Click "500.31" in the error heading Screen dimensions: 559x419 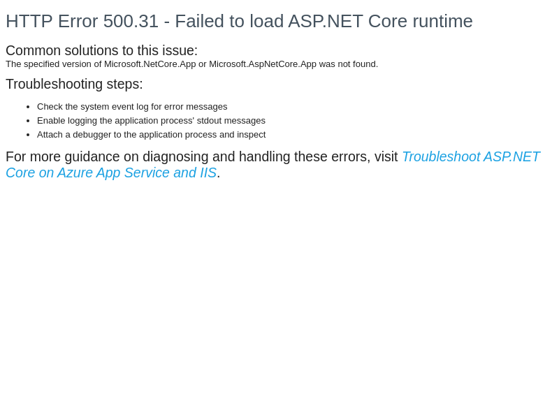[131, 22]
